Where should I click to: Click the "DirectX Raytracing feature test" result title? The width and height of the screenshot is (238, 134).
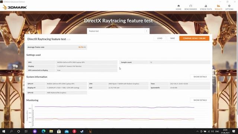(46, 39)
